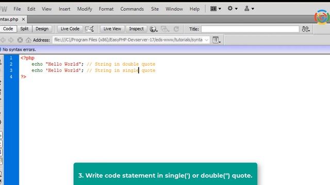Viewport: 330px width, 185px height.
Task: Click line number 1 in the gutter
Action: pyautogui.click(x=11, y=58)
